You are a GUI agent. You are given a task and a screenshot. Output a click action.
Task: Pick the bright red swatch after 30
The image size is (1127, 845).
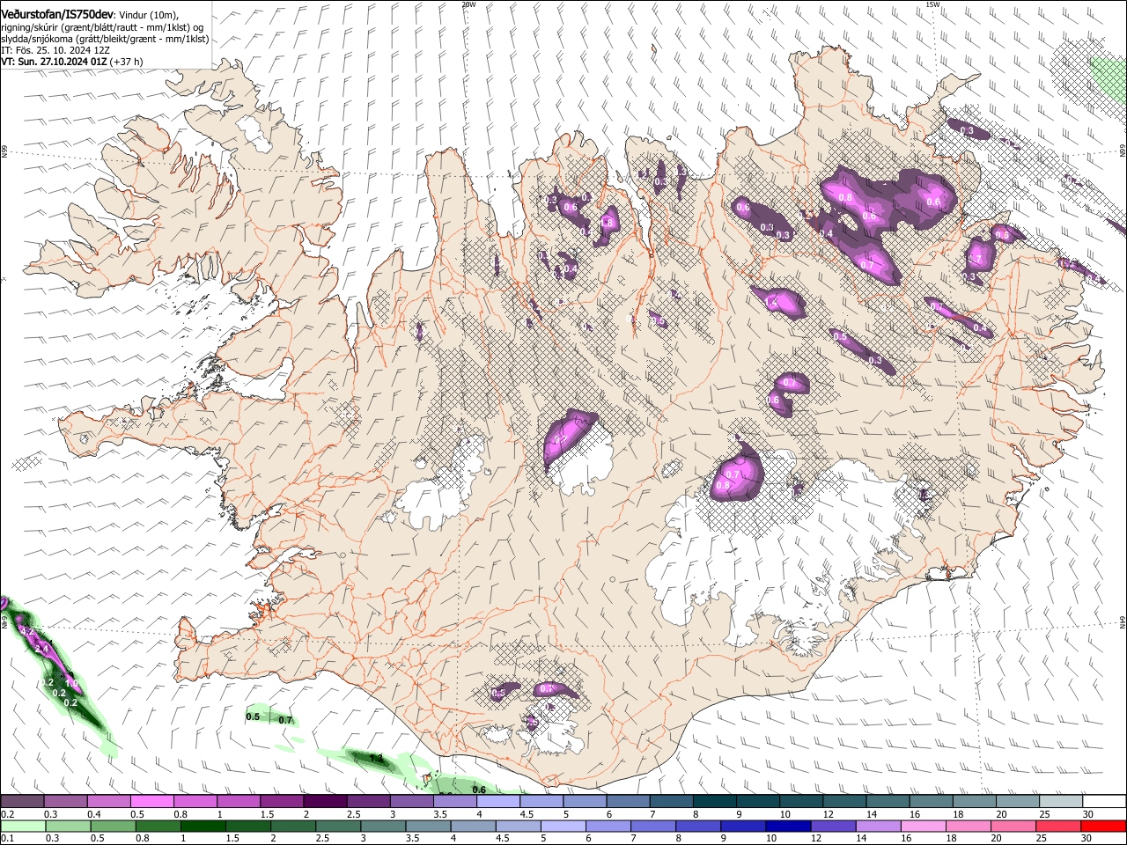pyautogui.click(x=1102, y=827)
